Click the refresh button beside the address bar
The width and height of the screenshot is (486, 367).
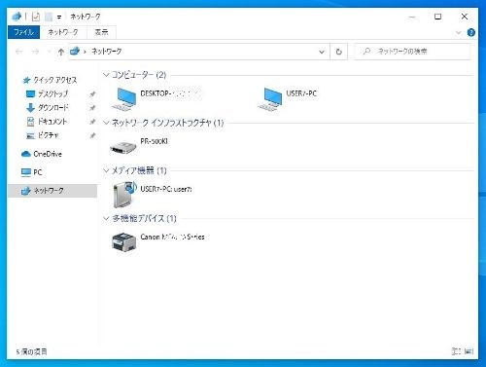[x=338, y=52]
